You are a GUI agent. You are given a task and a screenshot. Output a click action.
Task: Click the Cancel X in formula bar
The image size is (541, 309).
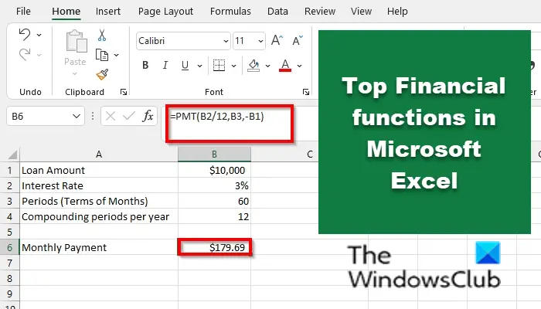pyautogui.click(x=111, y=116)
